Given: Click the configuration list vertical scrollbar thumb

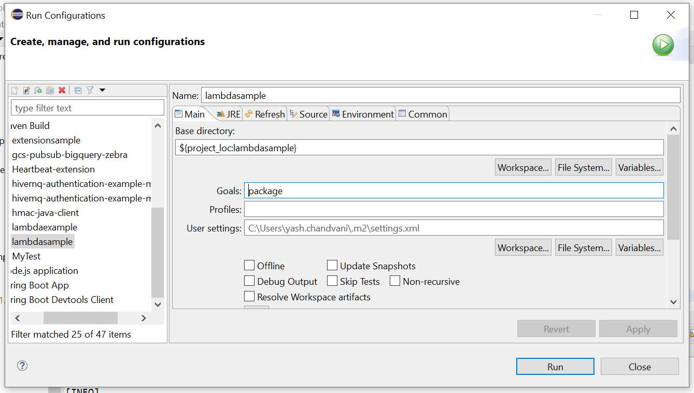Looking at the screenshot, I should tap(158, 252).
